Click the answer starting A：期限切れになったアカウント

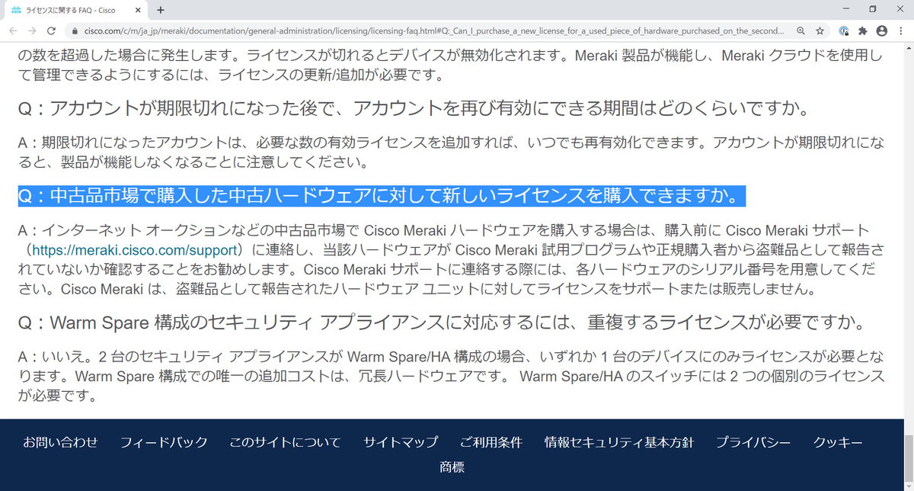[x=451, y=152]
